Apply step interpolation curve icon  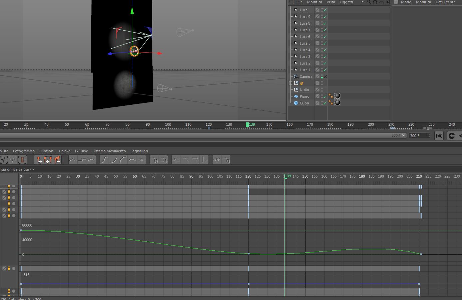point(82,160)
